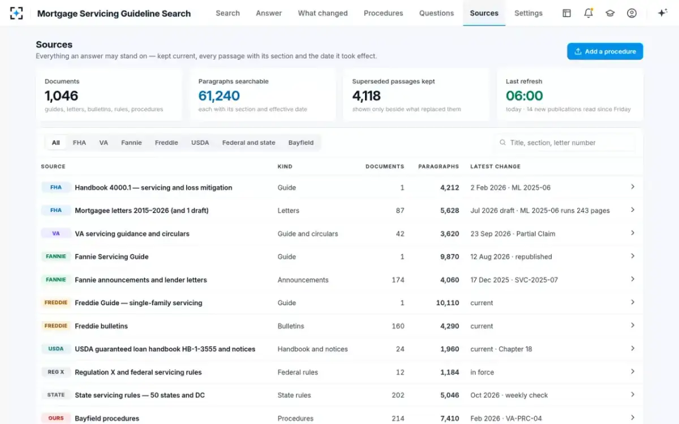Click the Mortgage Servicing Guideline Search title
679x424 pixels.
114,14
